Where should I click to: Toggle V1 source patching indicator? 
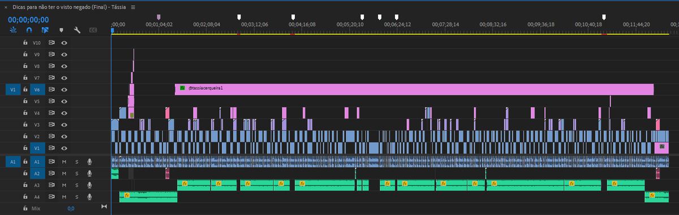coord(13,89)
